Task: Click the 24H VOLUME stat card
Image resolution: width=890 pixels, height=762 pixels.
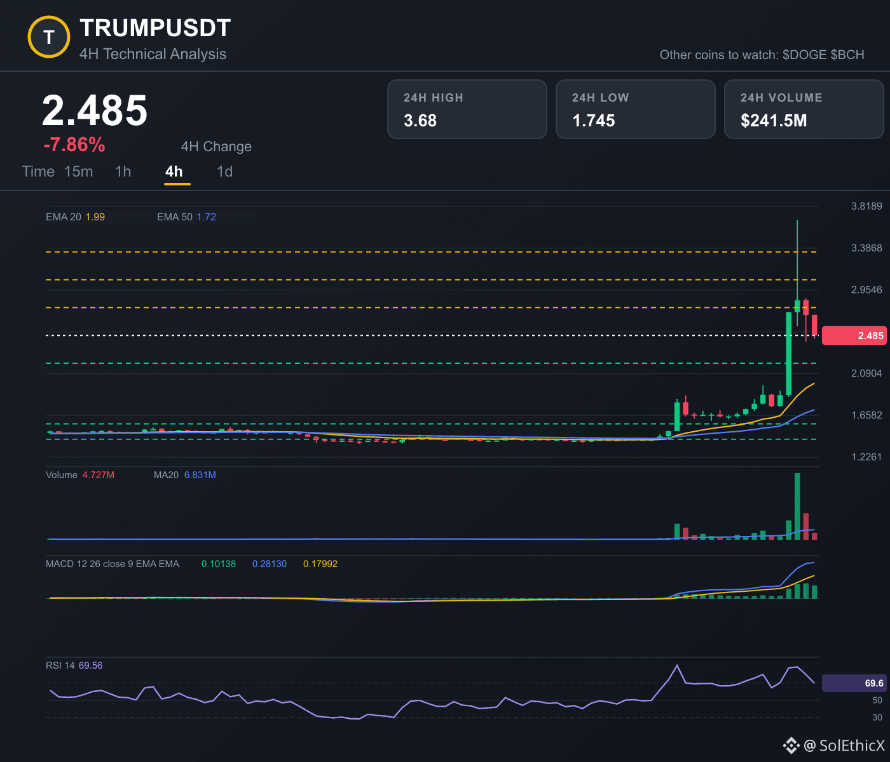Action: point(804,109)
